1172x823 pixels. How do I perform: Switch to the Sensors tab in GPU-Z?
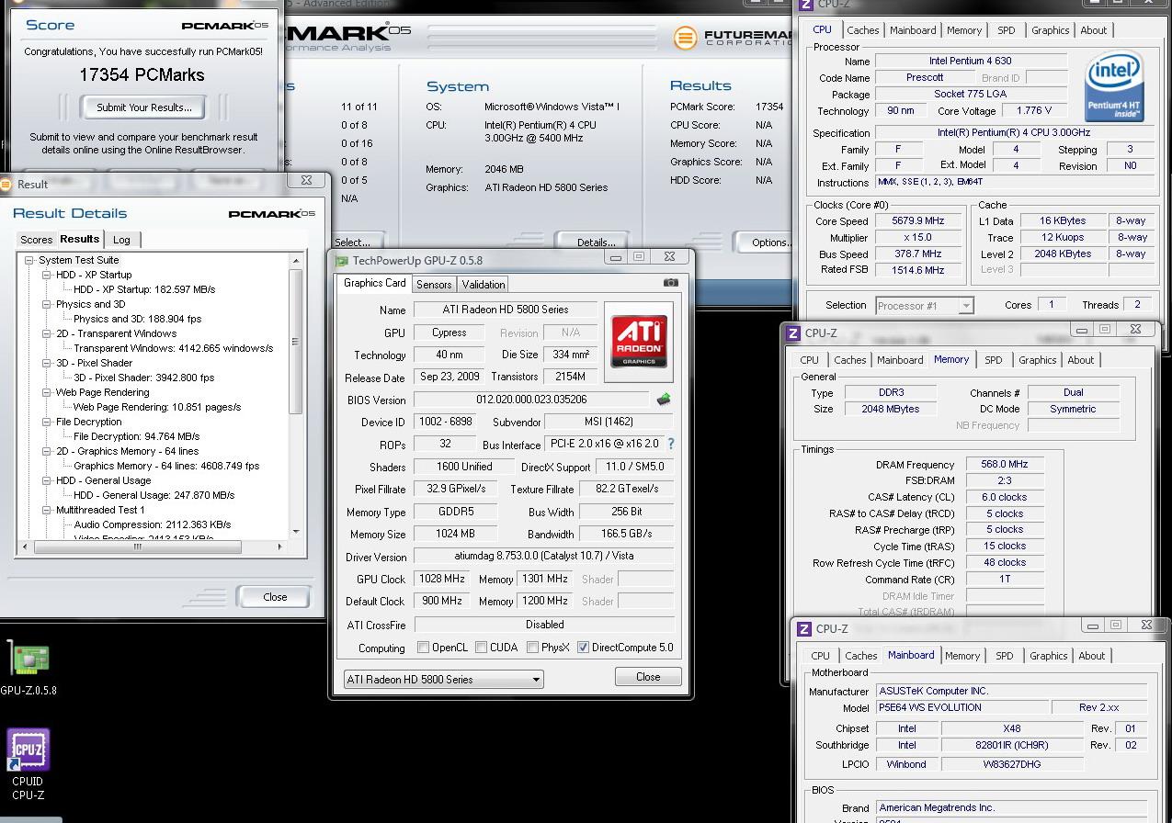click(x=434, y=285)
